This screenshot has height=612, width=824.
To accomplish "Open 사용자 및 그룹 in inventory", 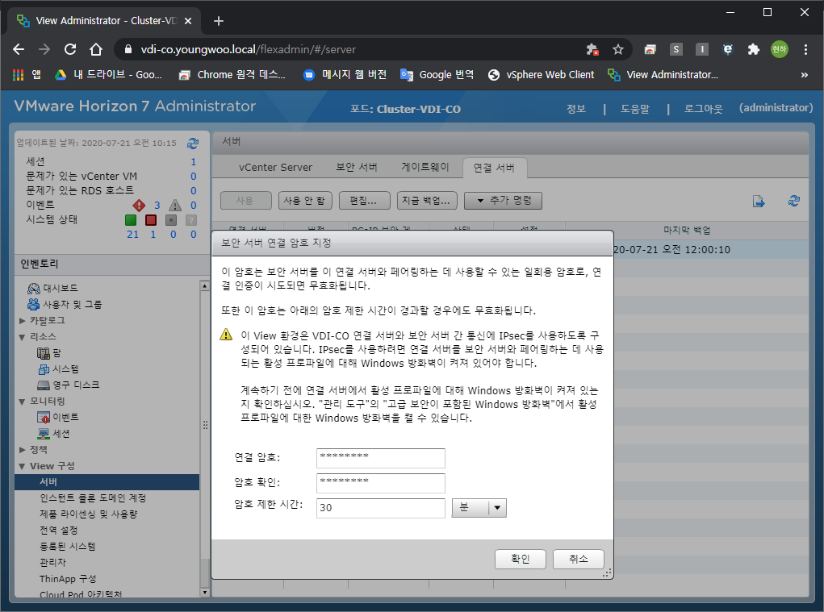I will coord(65,305).
